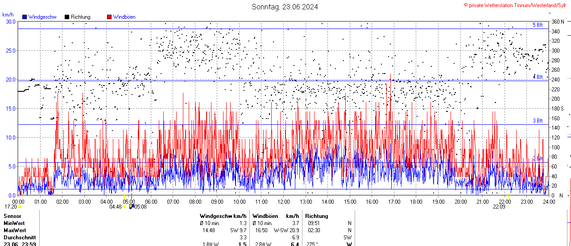Image resolution: width=571 pixels, height=246 pixels.
Task: Click the 14:48 max wind time
Action: tap(208, 230)
